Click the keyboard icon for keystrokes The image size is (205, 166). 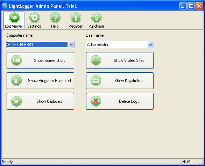pyautogui.click(x=96, y=81)
